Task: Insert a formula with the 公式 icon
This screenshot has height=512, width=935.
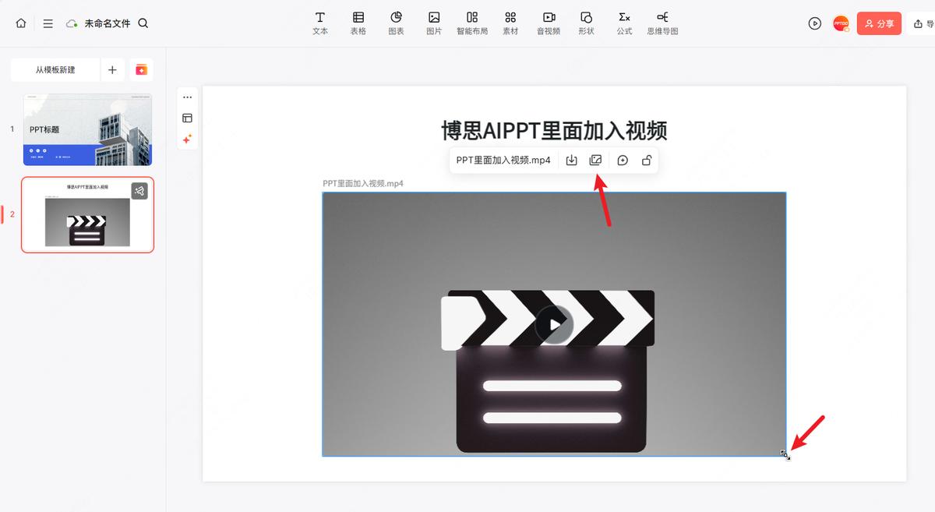Action: tap(623, 21)
